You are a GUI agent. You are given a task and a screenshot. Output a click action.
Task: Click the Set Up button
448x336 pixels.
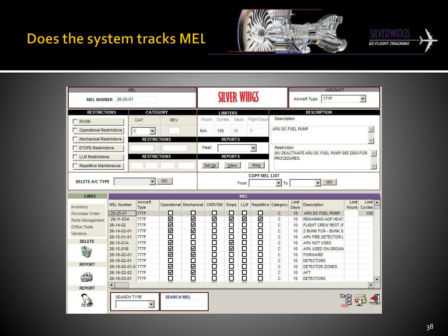pos(210,165)
